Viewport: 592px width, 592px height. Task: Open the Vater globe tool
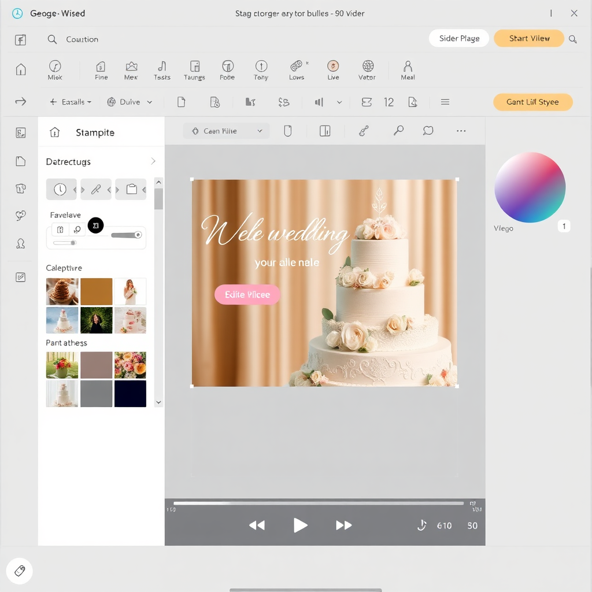click(367, 70)
